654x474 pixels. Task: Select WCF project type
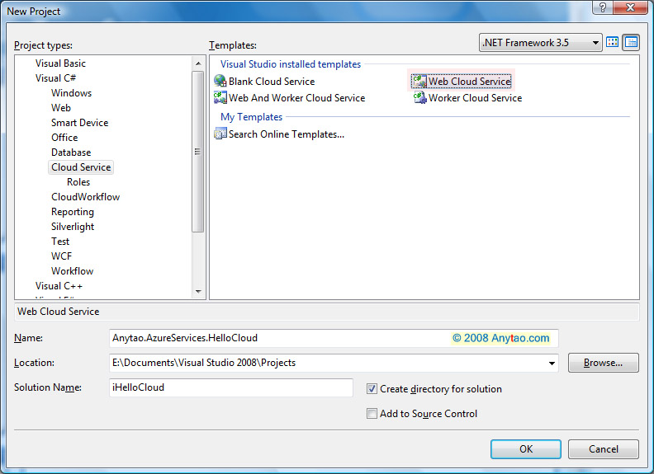[x=61, y=256]
